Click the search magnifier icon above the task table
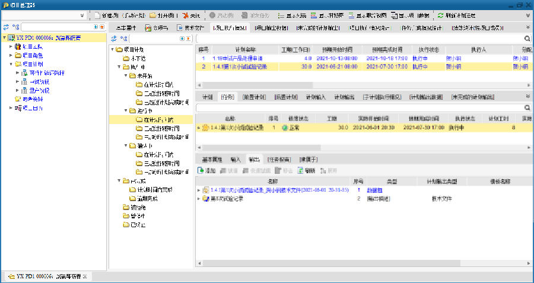Image resolution: width=534 pixels, height=283 pixels. tap(527, 108)
